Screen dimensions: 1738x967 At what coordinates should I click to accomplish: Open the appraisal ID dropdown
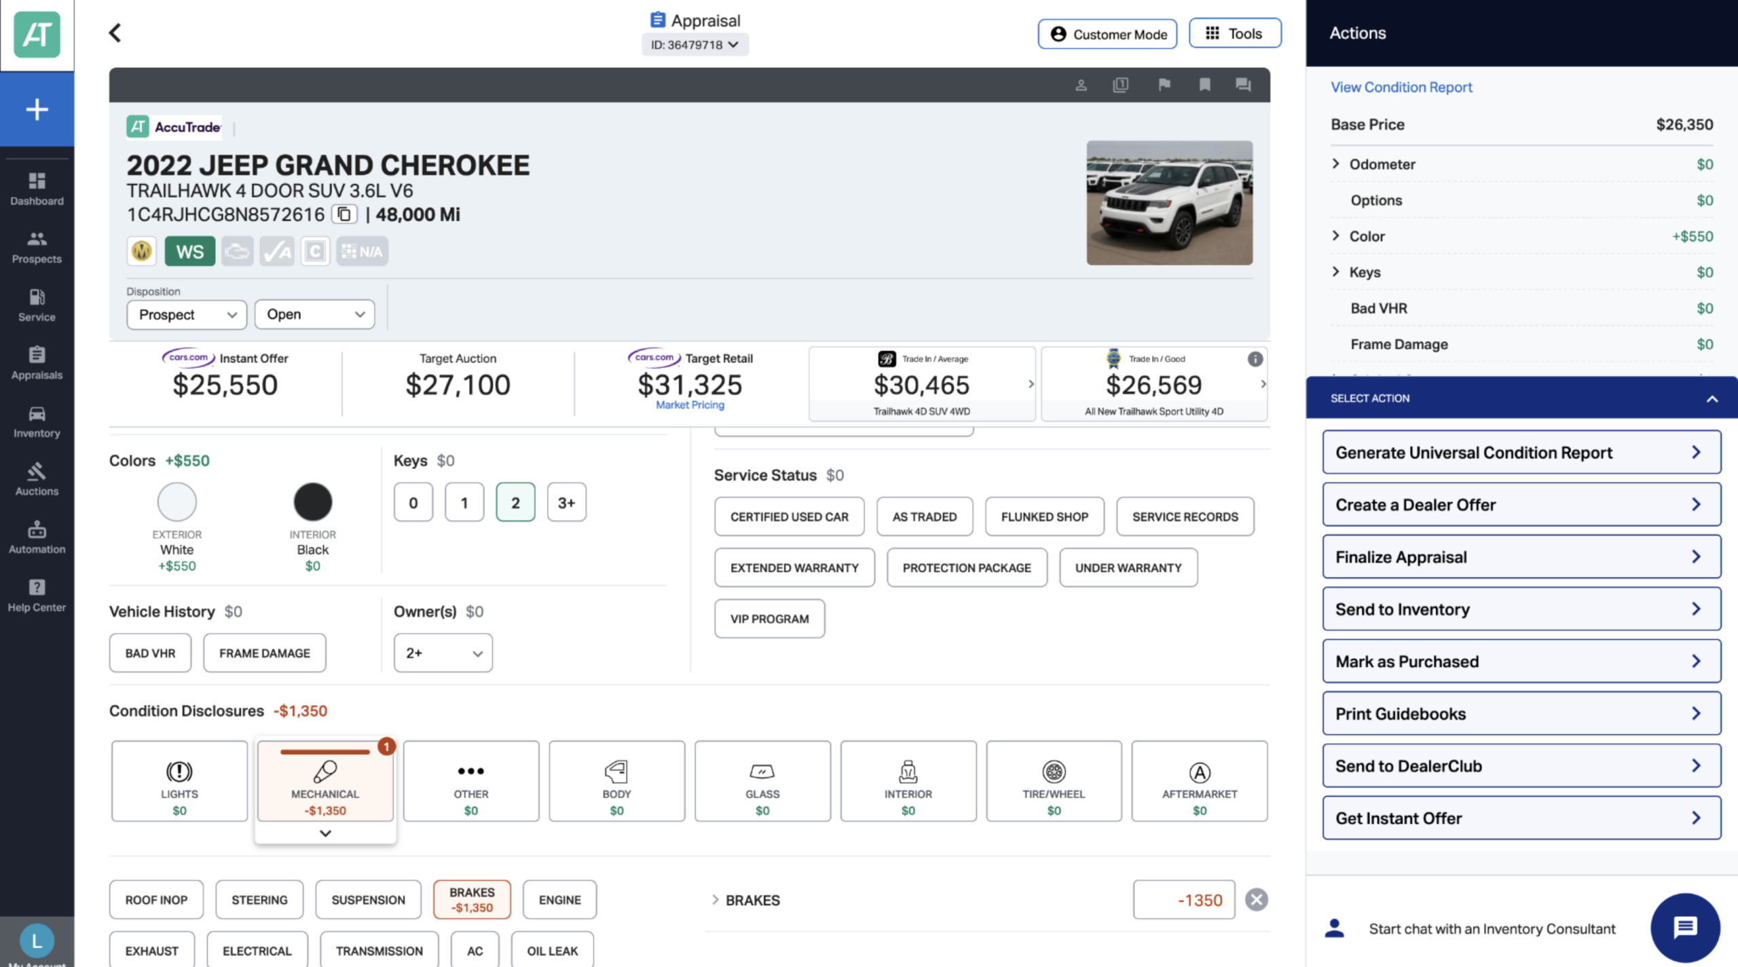pos(695,45)
